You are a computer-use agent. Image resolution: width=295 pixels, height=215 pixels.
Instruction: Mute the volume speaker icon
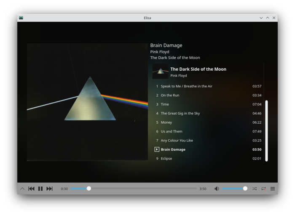point(217,189)
